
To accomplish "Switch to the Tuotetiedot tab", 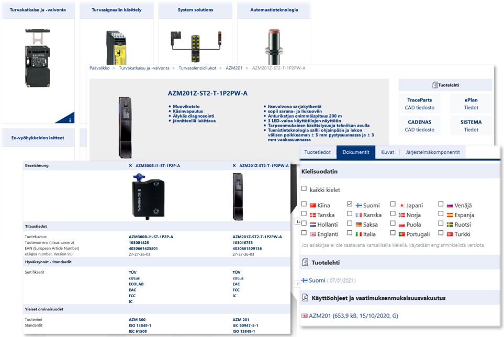I will 318,152.
